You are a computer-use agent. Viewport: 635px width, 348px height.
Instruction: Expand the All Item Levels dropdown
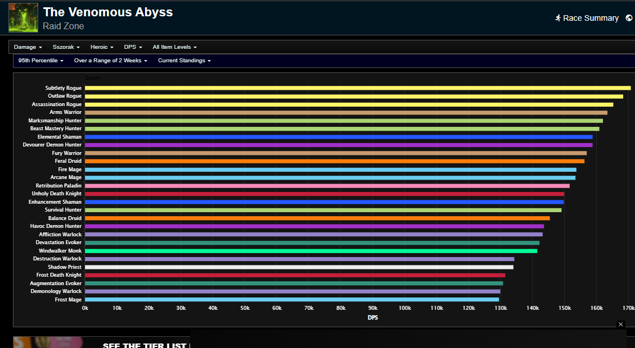click(x=174, y=47)
